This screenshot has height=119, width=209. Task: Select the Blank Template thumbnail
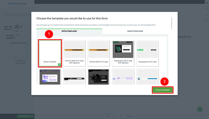[x=50, y=53]
